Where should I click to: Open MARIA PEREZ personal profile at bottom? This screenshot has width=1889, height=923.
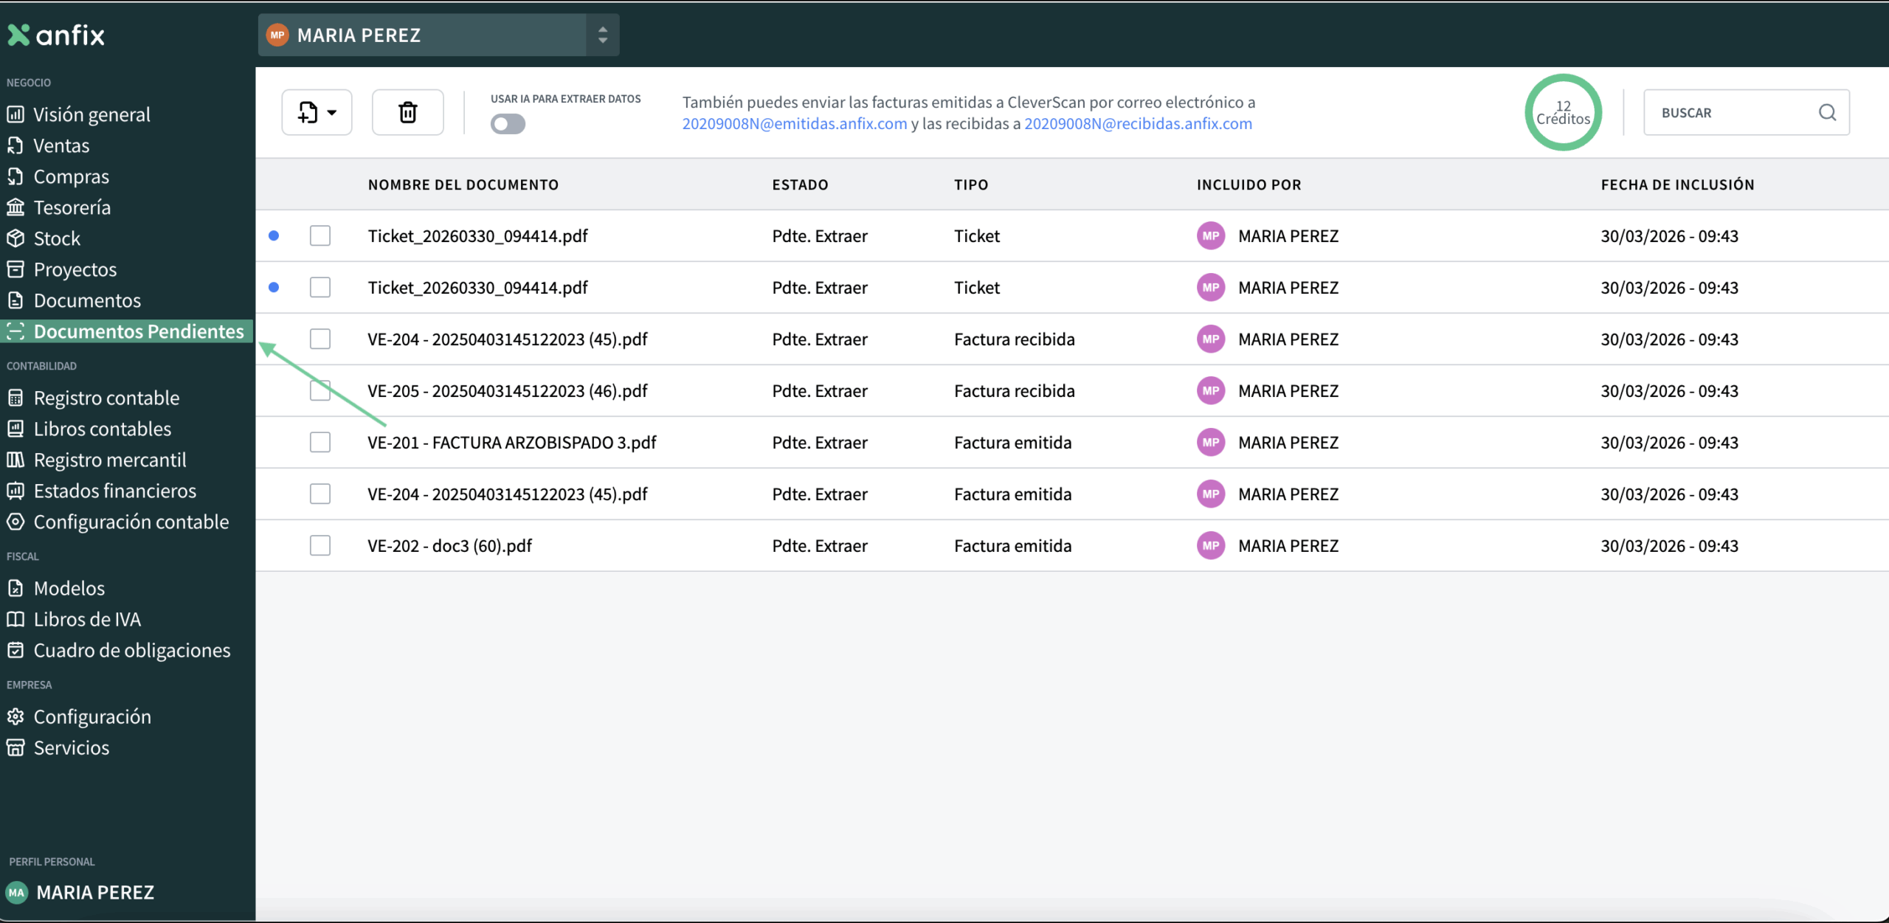pos(94,892)
